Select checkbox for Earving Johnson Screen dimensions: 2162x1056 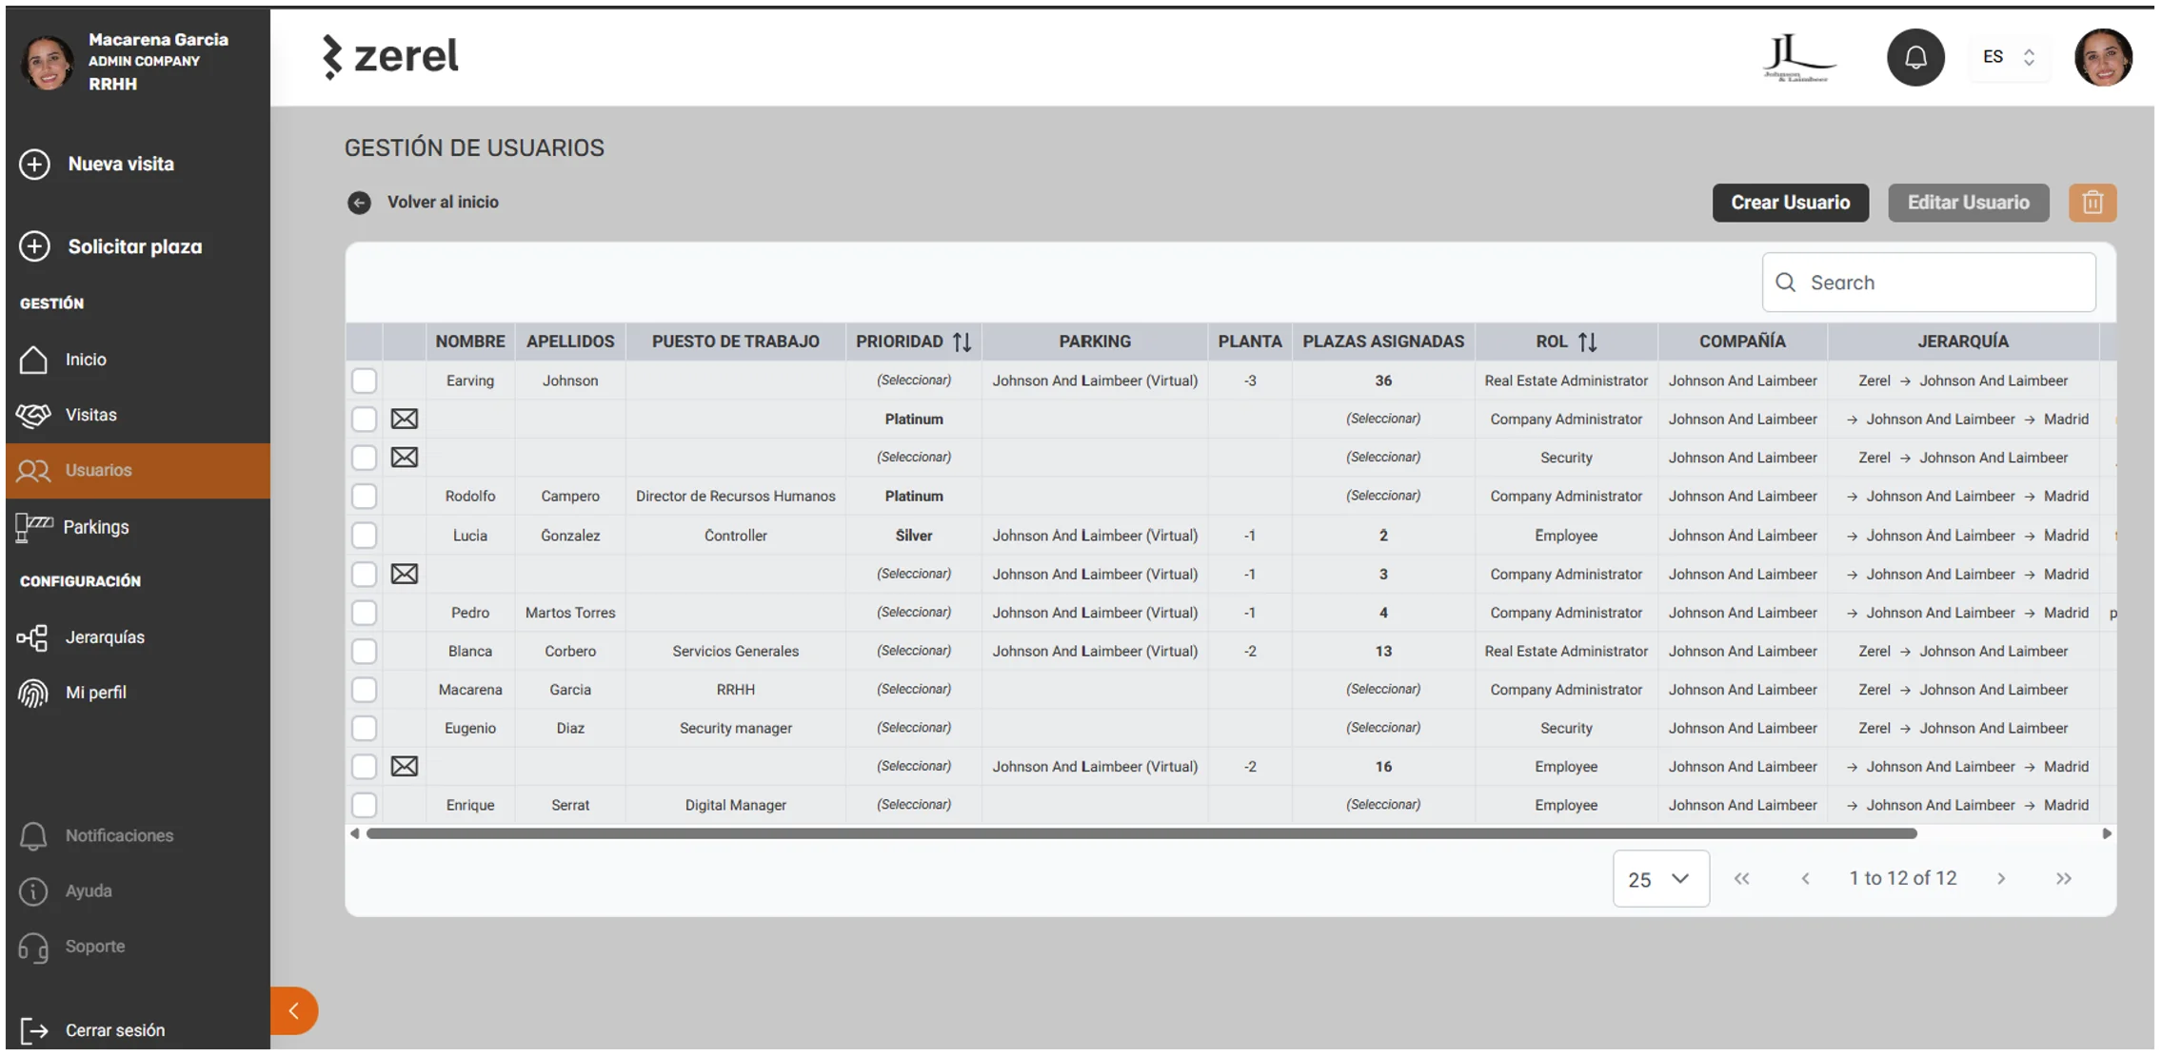(364, 381)
